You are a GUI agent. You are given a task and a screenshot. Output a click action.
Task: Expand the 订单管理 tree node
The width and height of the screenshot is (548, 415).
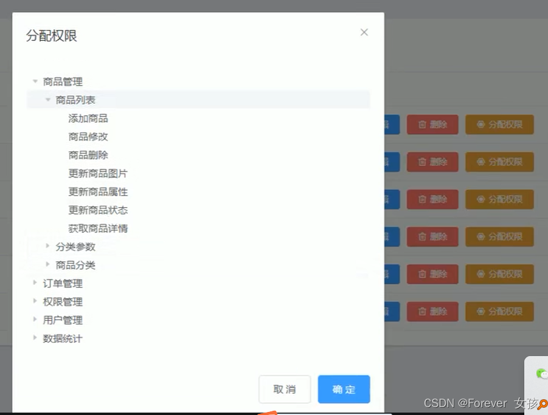[x=35, y=283]
